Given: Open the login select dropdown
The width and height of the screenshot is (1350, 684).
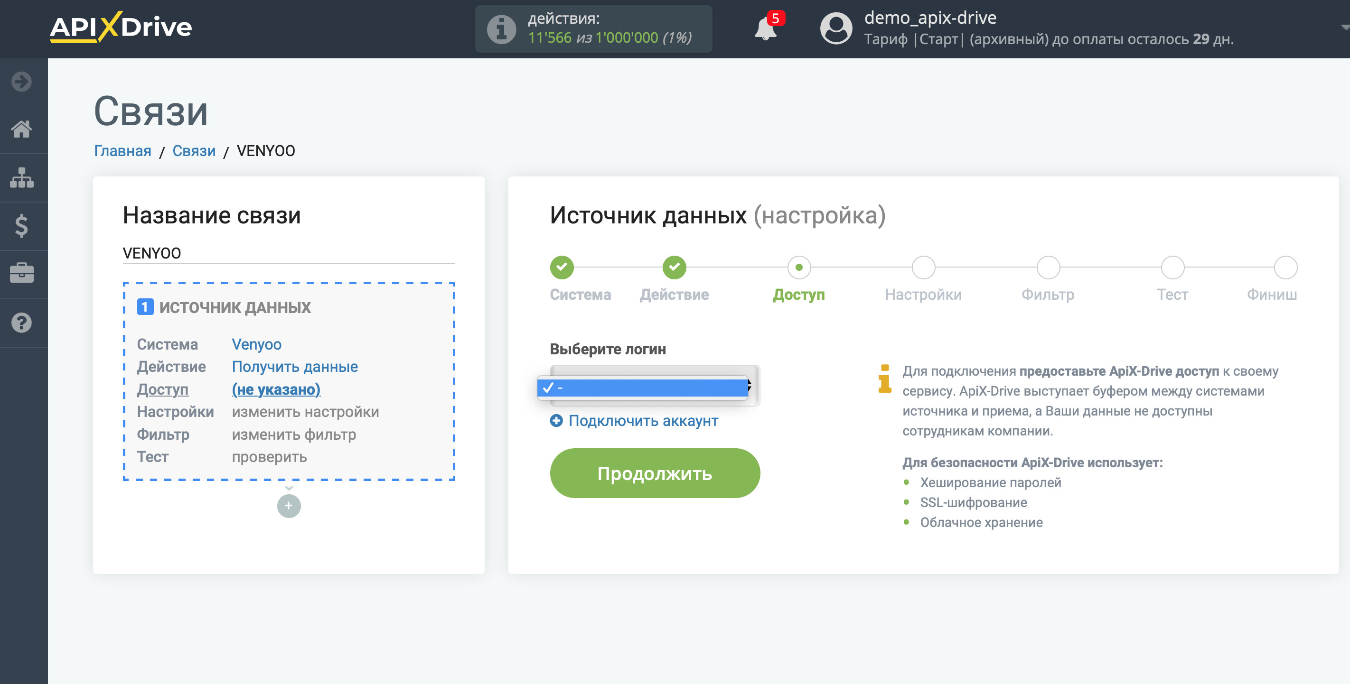Looking at the screenshot, I should (x=654, y=386).
